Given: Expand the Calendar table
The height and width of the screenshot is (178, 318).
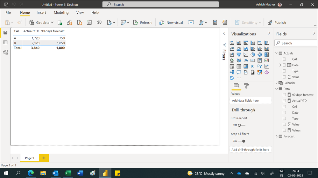Looking at the screenshot, I should click(x=276, y=83).
